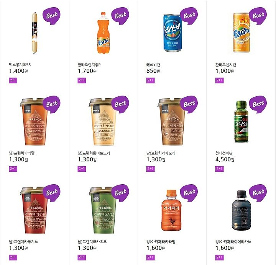Click the Best badge on 레쓰비캔

point(189,16)
